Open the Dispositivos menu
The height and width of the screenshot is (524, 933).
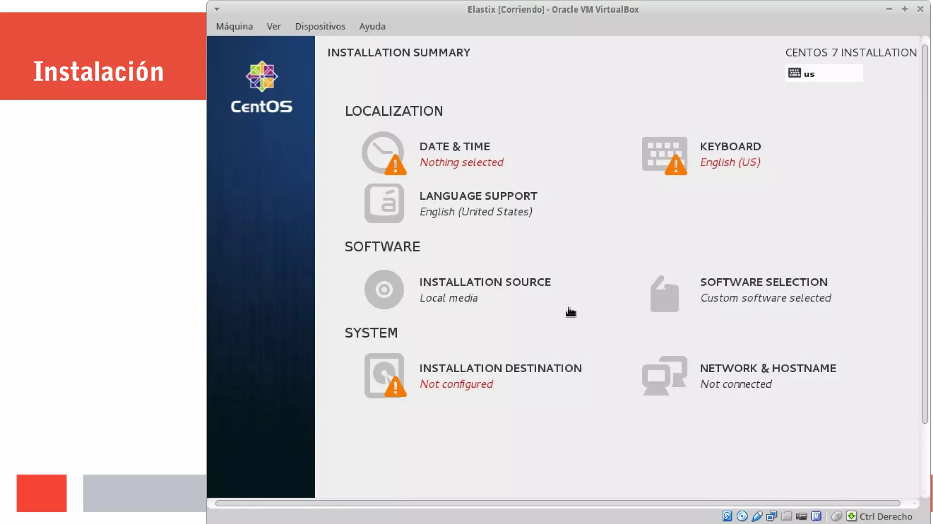click(320, 26)
